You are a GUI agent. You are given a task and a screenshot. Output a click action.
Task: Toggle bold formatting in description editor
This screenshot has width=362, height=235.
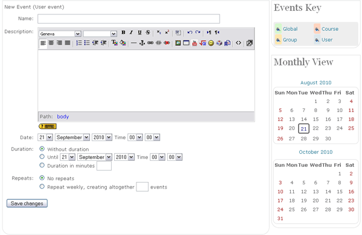123,33
